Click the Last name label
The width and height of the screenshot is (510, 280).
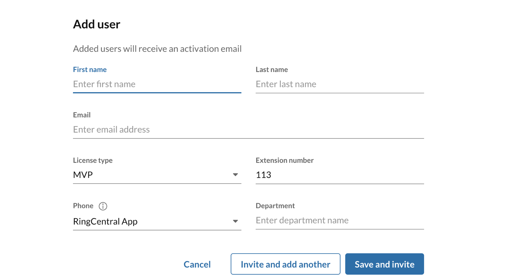point(272,69)
